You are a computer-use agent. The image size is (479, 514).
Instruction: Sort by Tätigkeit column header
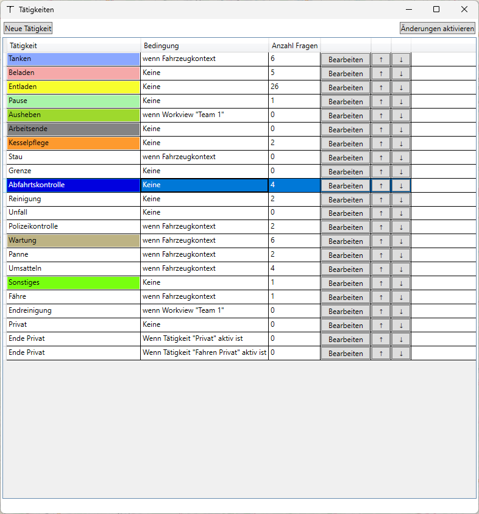[x=74, y=46]
